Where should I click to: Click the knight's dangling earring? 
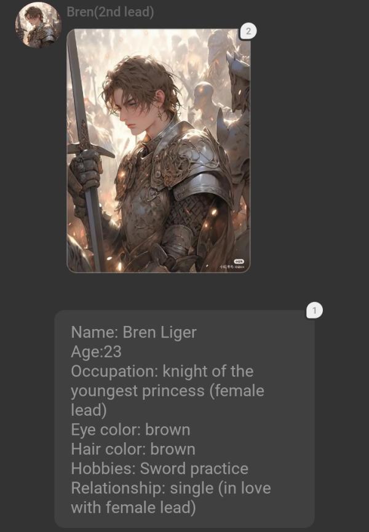point(159,114)
